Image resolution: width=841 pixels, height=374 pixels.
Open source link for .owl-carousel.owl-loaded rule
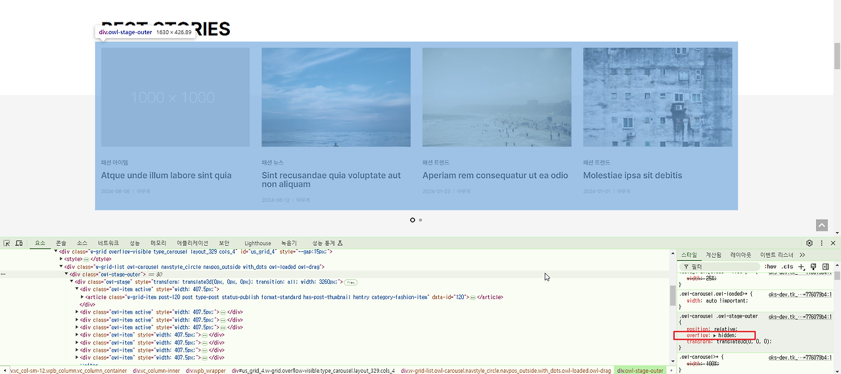pyautogui.click(x=800, y=294)
